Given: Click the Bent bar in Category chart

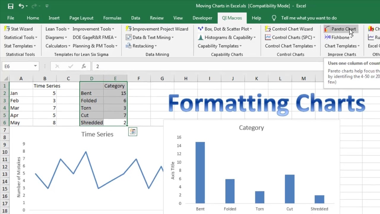Looking at the screenshot, I should tap(200, 173).
